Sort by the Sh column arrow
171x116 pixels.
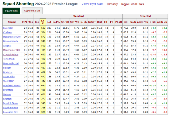coord(43,23)
